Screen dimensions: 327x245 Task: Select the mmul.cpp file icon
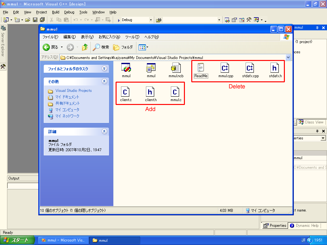[226, 71]
